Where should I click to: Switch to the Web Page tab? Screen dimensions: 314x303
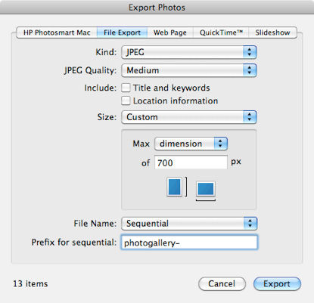(x=170, y=32)
